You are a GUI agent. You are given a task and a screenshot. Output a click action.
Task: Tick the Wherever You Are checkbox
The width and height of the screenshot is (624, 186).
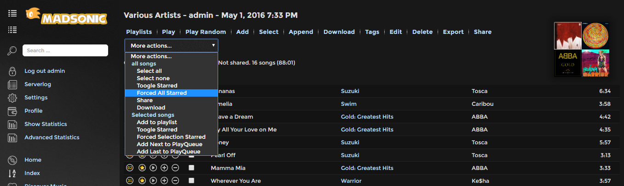(x=191, y=181)
